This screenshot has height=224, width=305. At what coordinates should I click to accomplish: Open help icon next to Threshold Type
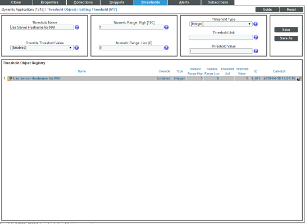pyautogui.click(x=256, y=24)
